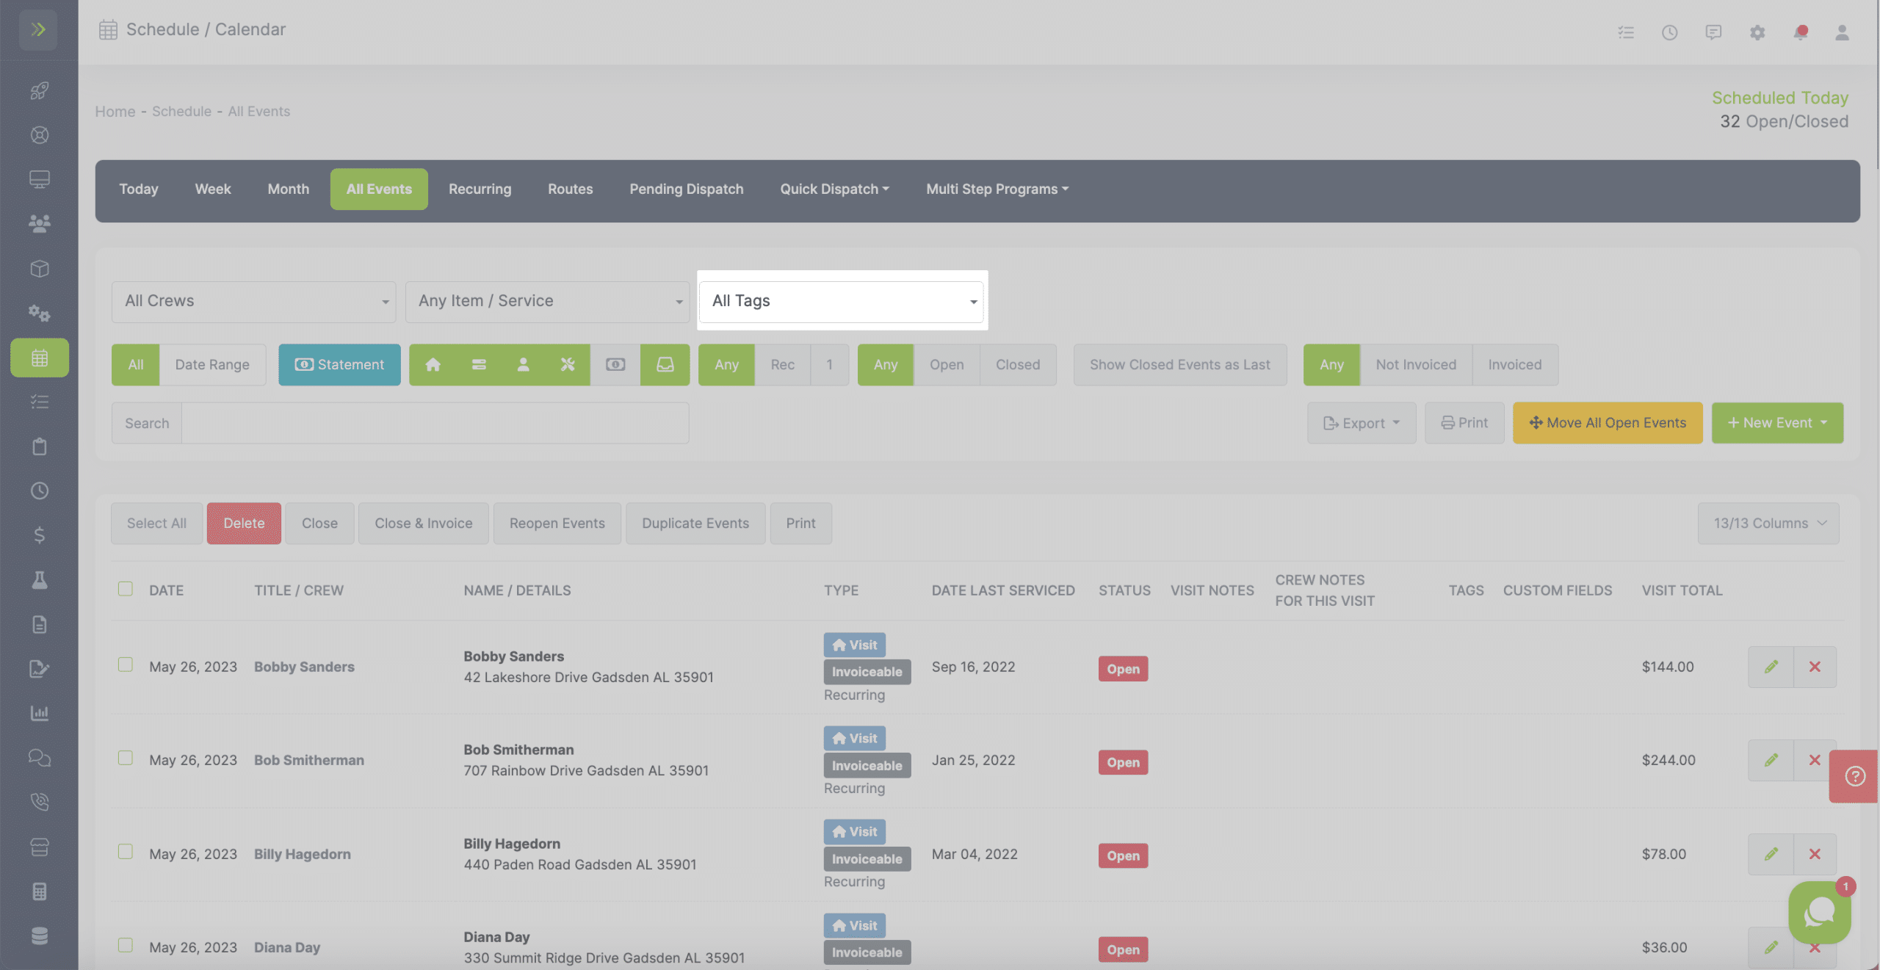Screen dimensions: 1880x970
Task: Switch to the Routes tab
Action: pyautogui.click(x=571, y=189)
